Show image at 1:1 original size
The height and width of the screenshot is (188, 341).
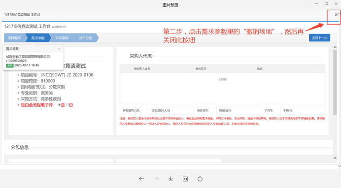tap(185, 179)
